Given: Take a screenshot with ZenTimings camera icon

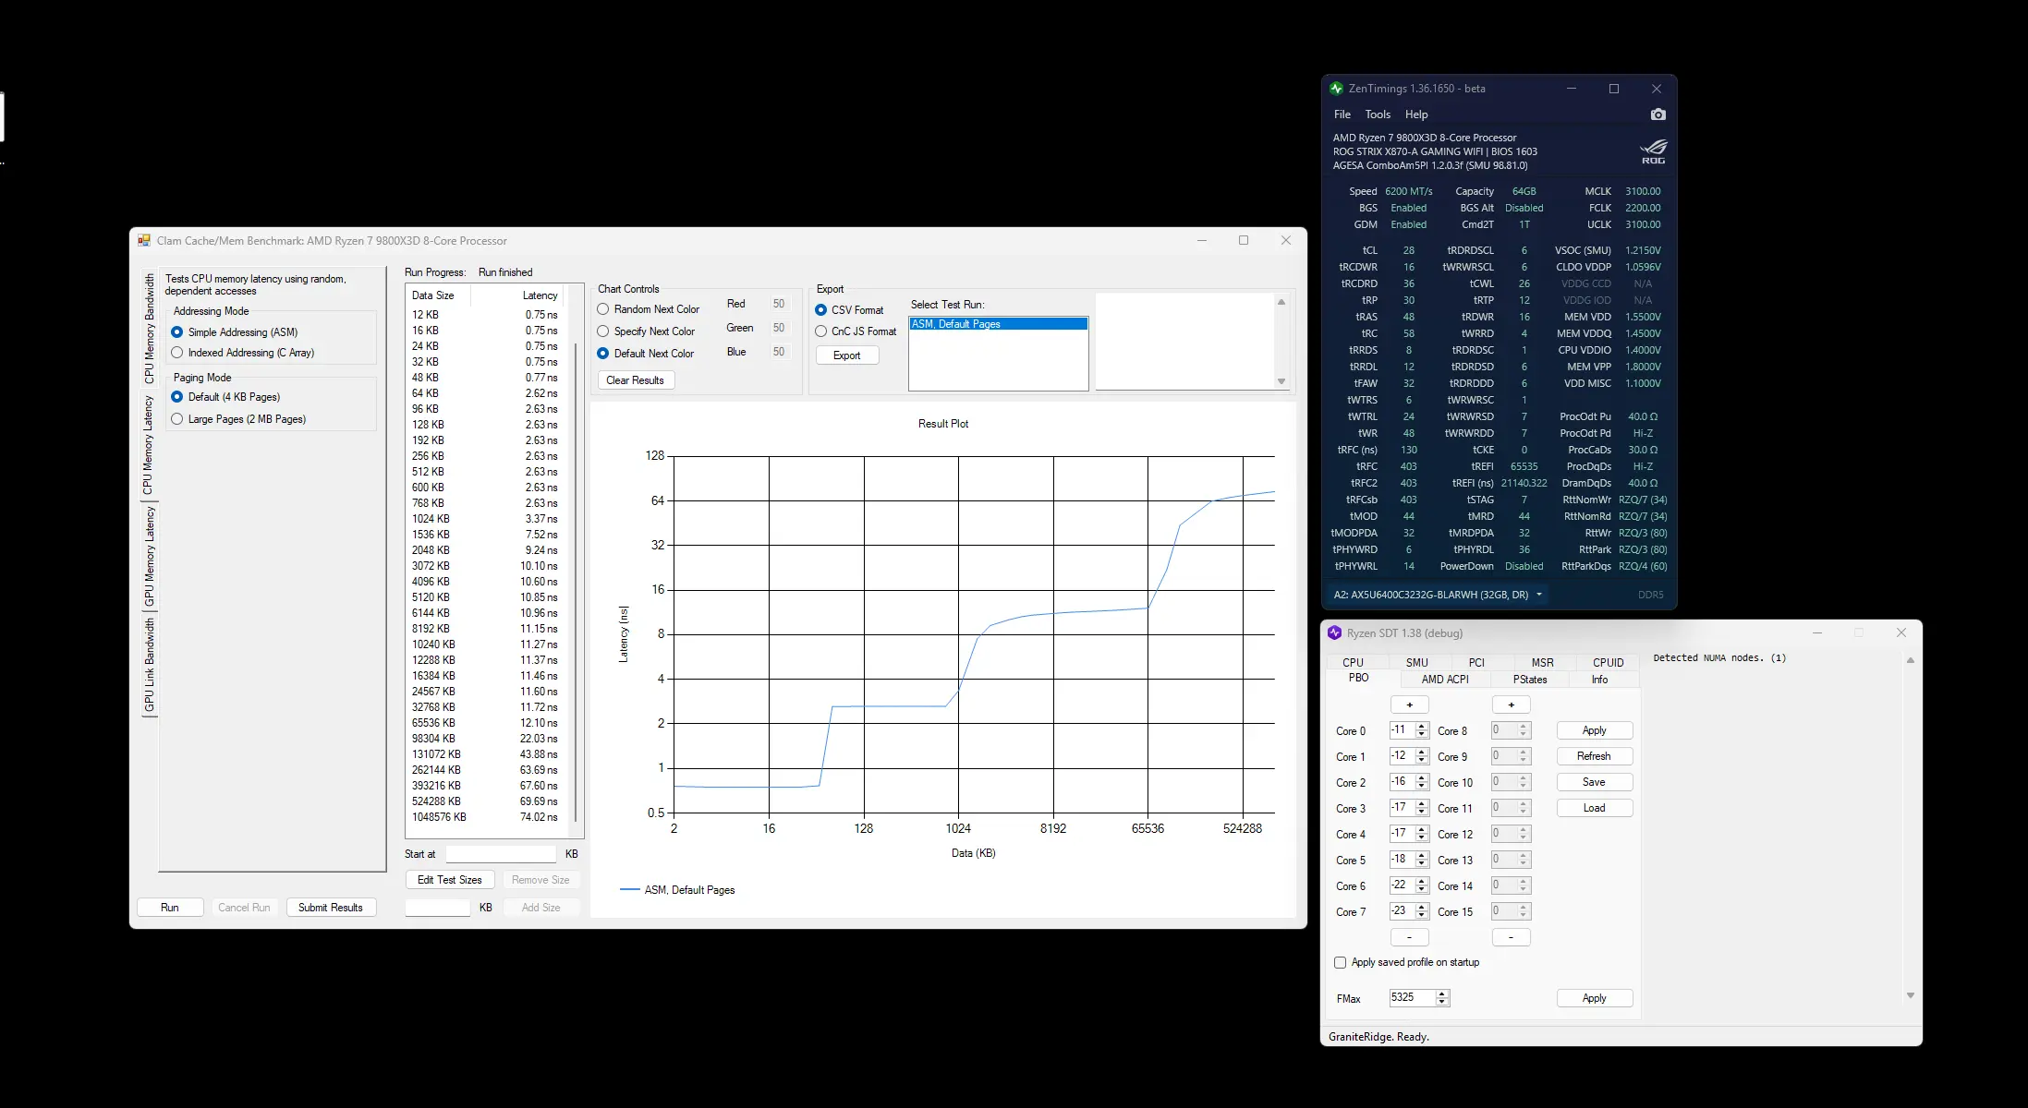Looking at the screenshot, I should (1658, 114).
